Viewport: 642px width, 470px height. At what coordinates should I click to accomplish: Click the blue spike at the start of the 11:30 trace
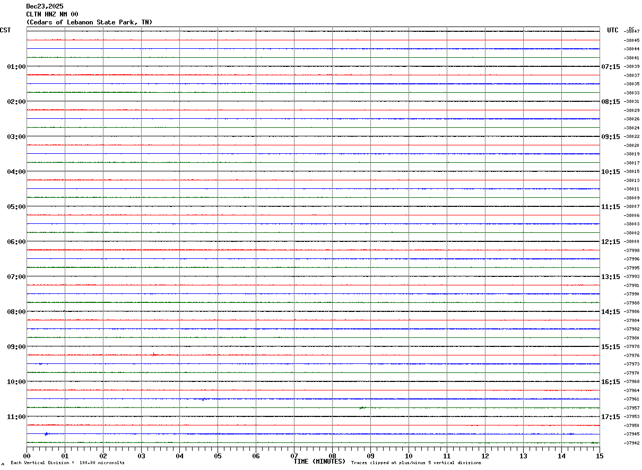[x=47, y=434]
